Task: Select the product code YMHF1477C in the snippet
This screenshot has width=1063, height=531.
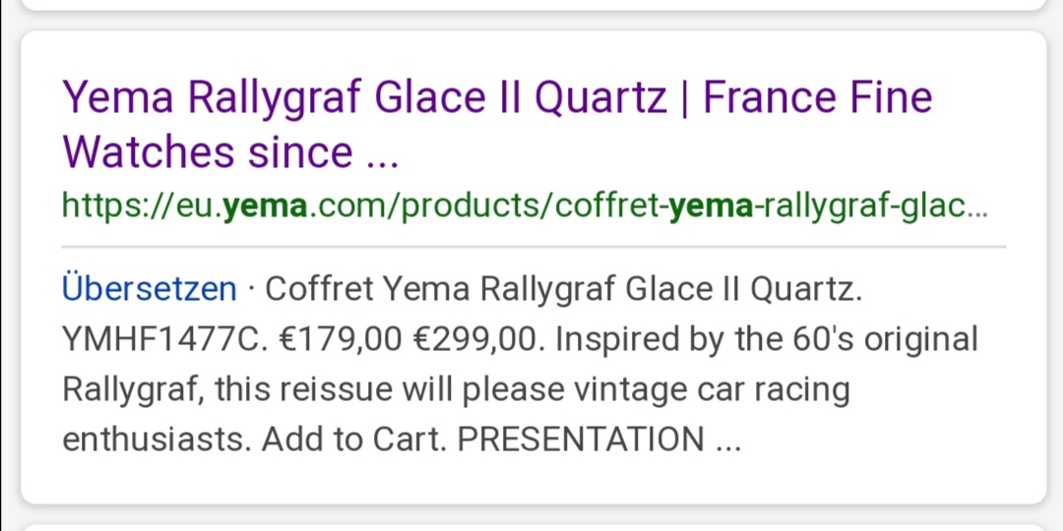Action: pos(161,339)
